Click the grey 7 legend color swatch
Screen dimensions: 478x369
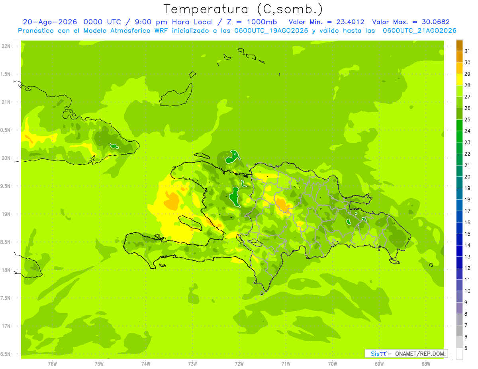(459, 331)
